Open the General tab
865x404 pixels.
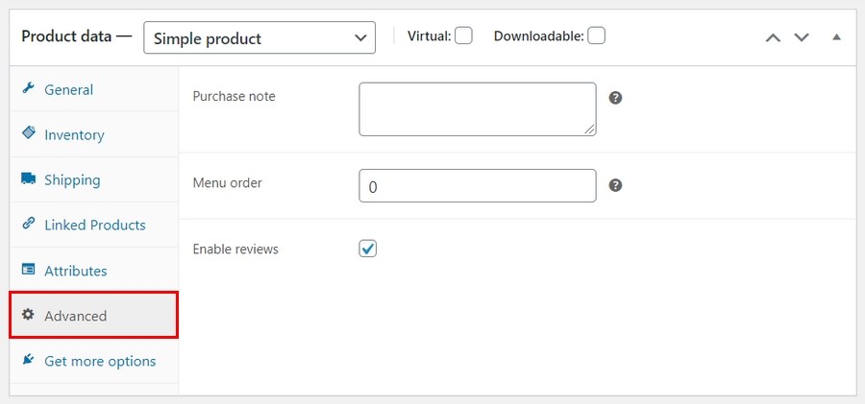94,89
